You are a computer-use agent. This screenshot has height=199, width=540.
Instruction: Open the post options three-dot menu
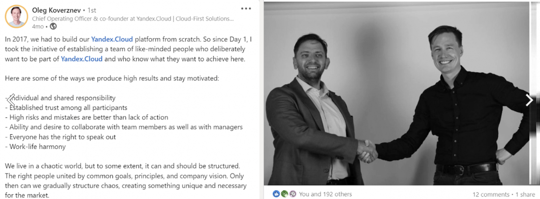click(x=246, y=8)
